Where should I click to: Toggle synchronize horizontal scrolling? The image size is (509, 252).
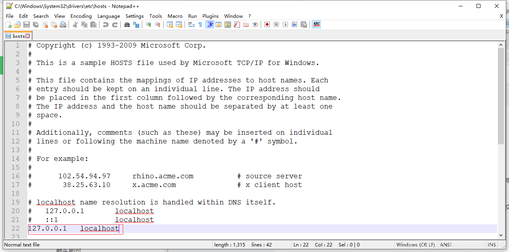coord(179,25)
